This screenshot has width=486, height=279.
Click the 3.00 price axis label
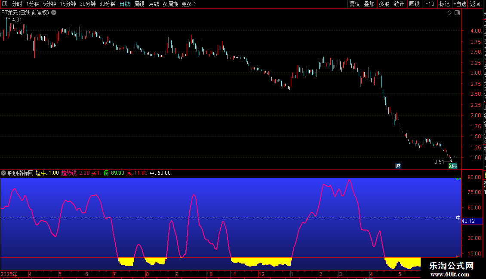coord(475,73)
